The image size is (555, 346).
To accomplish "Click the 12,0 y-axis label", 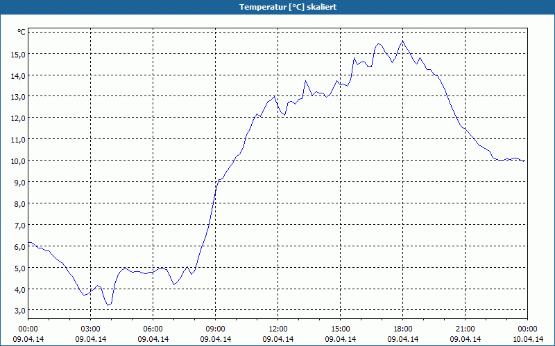I will [19, 118].
